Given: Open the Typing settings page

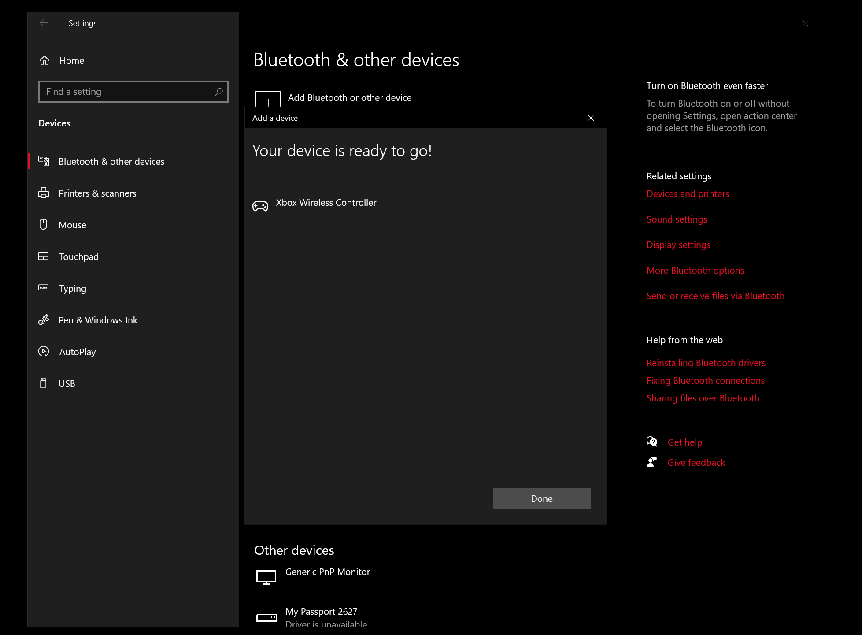Looking at the screenshot, I should tap(73, 289).
